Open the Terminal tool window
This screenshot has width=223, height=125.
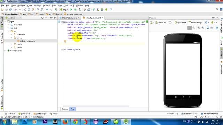click(10, 114)
